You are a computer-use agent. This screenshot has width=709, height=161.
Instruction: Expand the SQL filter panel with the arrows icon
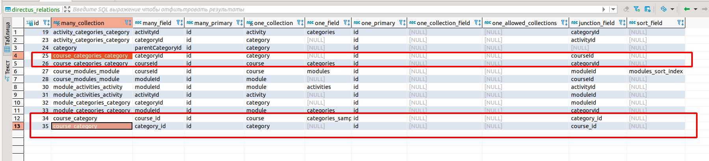pyautogui.click(x=67, y=9)
